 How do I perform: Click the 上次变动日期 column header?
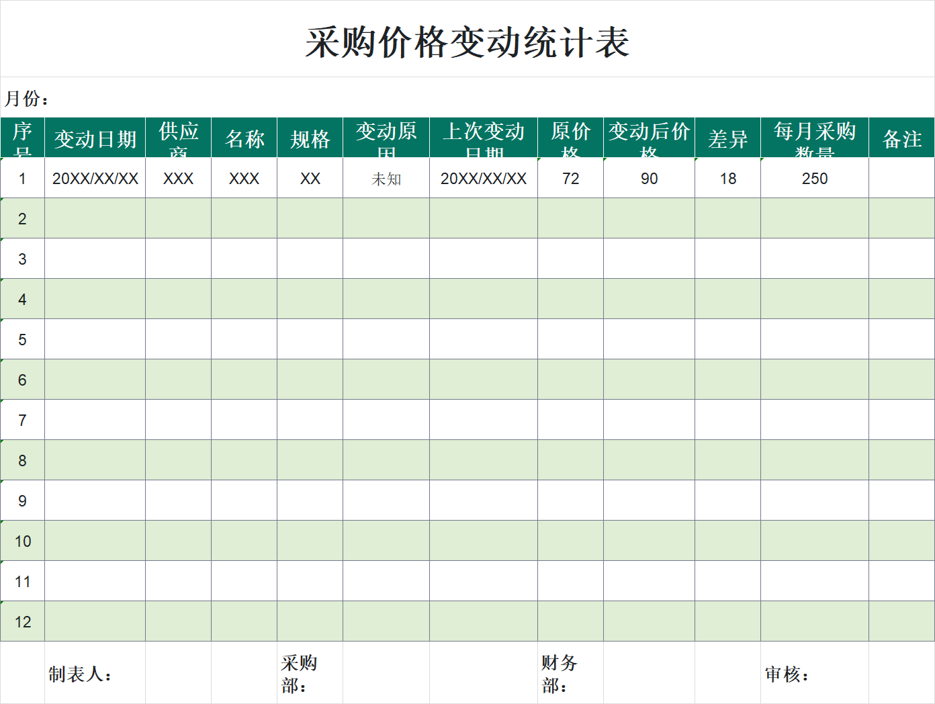tap(483, 138)
